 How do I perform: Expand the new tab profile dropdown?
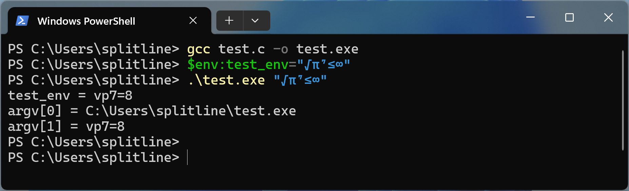coord(255,21)
